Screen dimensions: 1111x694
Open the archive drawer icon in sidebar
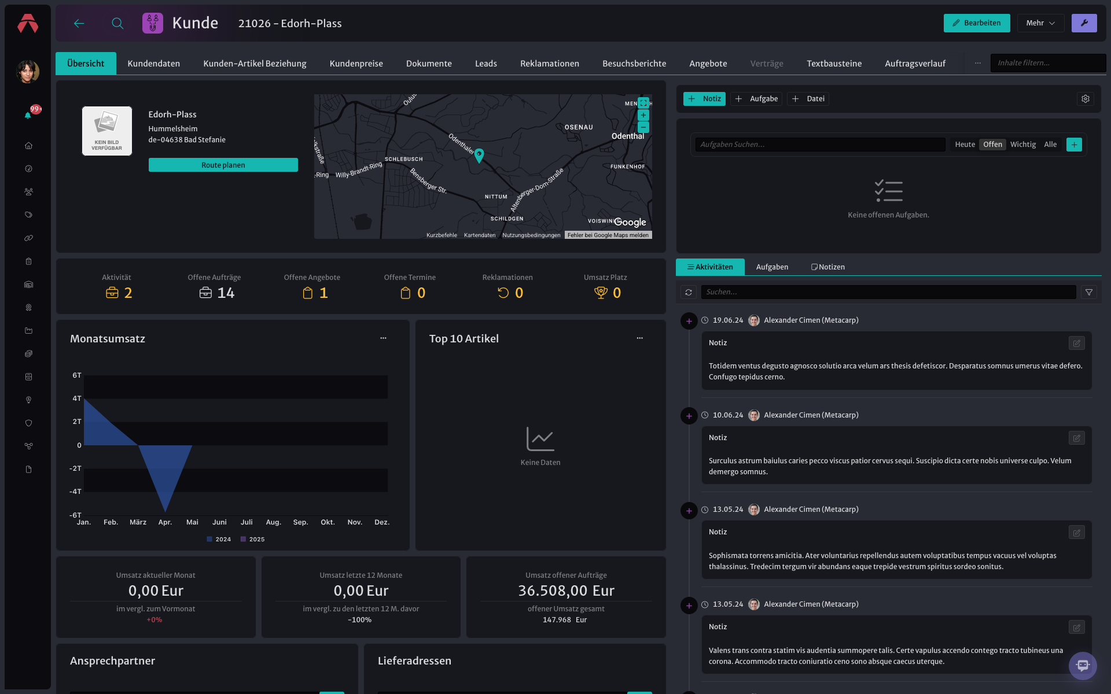(x=28, y=377)
